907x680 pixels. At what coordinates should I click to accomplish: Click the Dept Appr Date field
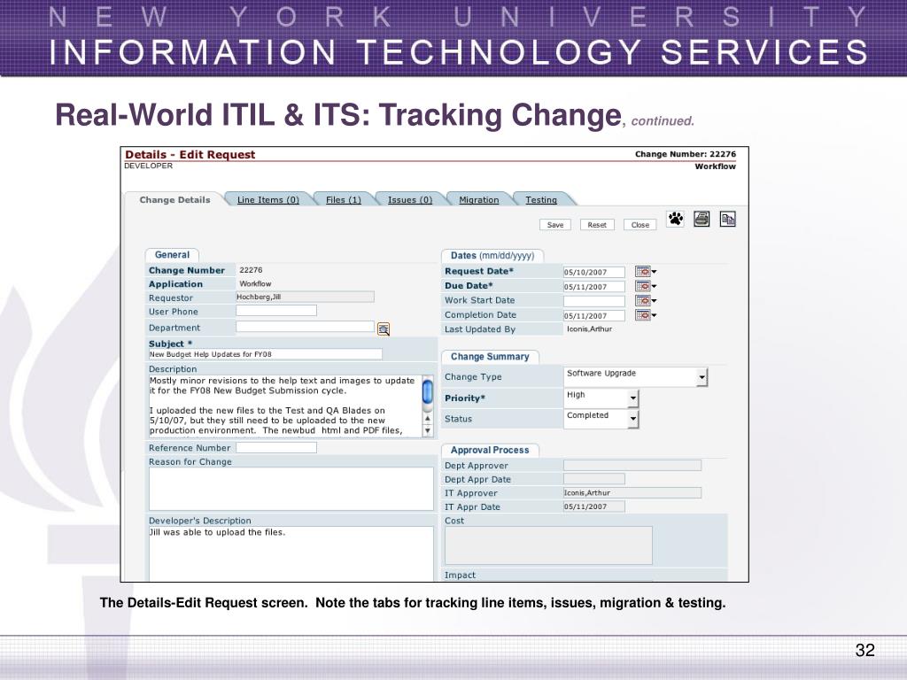coord(594,479)
